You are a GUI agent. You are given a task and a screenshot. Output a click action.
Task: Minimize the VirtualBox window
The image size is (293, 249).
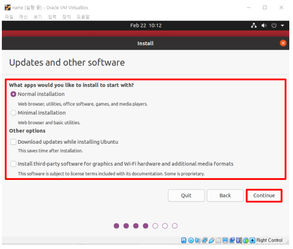[248, 7]
